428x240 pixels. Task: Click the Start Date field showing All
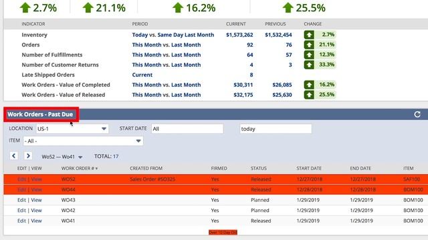point(187,129)
